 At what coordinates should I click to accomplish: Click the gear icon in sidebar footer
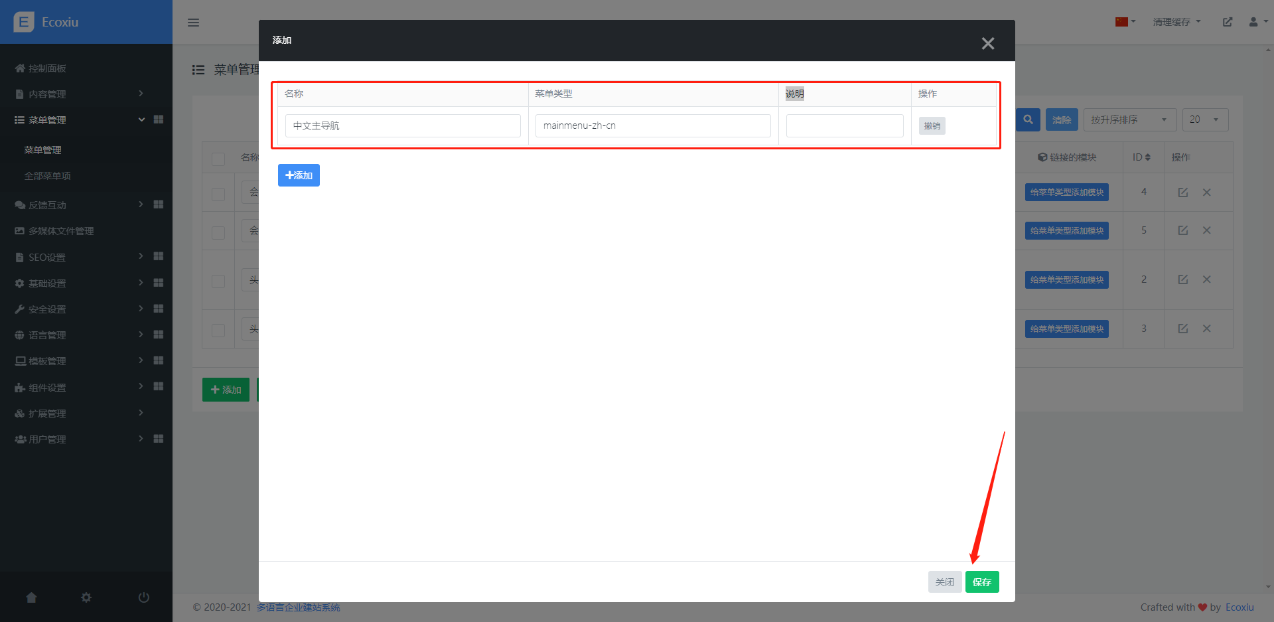(x=86, y=597)
